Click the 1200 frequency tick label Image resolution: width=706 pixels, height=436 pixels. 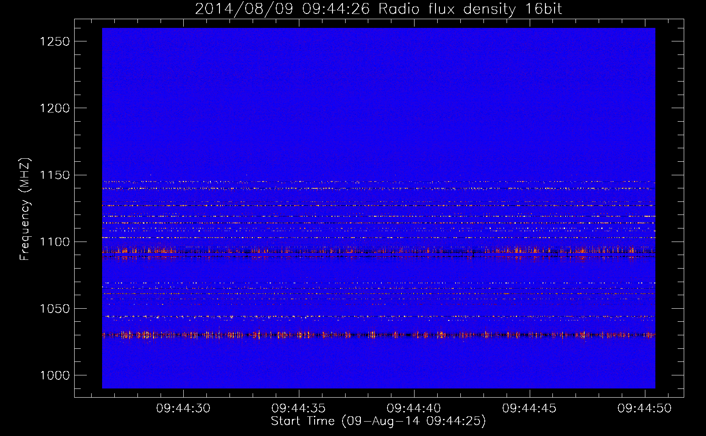tap(55, 108)
